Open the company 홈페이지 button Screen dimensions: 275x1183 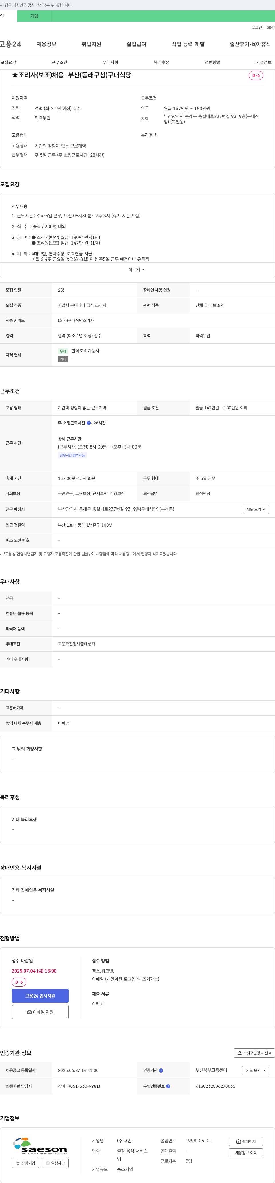point(246,1141)
